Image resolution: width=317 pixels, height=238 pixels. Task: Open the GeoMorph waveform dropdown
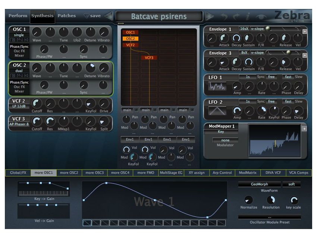pos(260,184)
